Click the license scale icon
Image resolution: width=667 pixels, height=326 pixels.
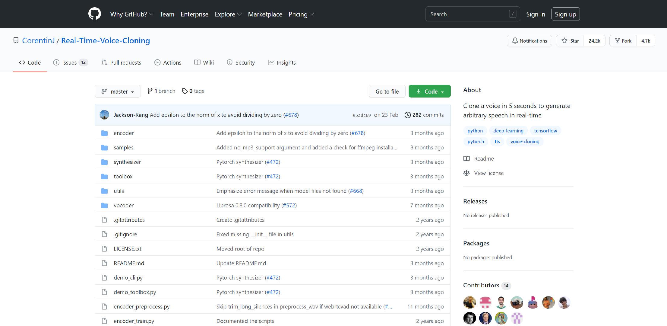[x=466, y=173]
